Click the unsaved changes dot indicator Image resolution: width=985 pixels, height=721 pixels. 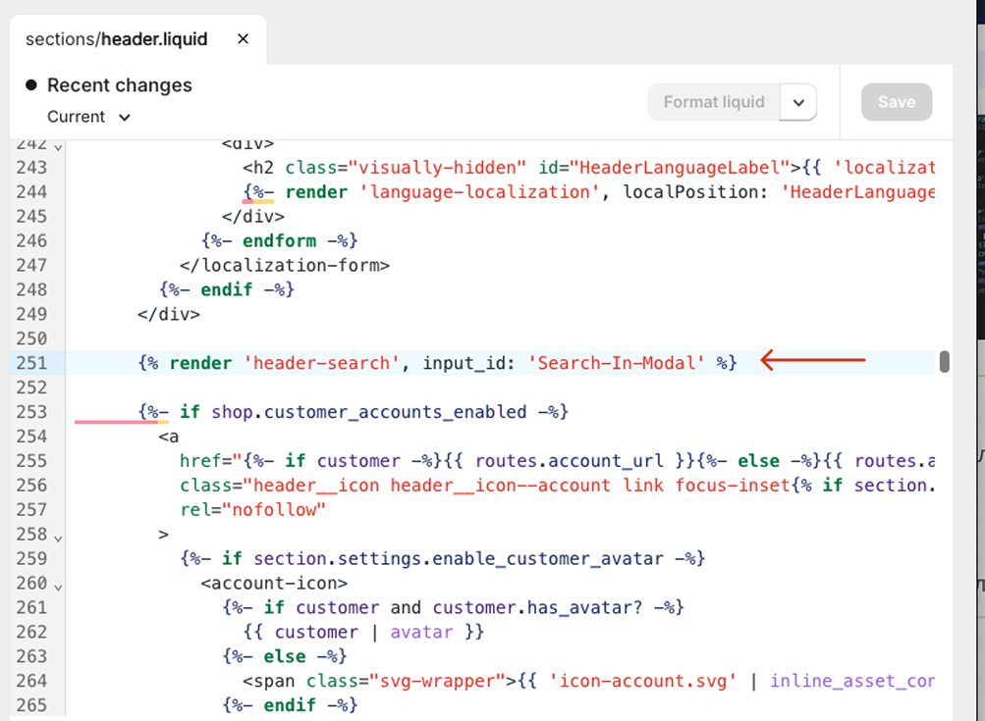pyautogui.click(x=30, y=84)
